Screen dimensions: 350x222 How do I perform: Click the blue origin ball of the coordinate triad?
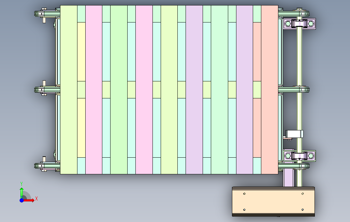[21, 201]
